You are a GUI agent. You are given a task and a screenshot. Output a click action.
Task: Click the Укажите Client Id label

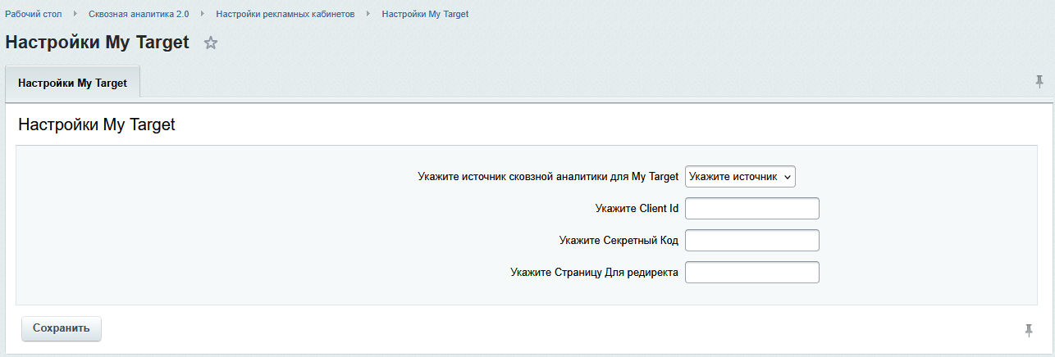pyautogui.click(x=637, y=209)
